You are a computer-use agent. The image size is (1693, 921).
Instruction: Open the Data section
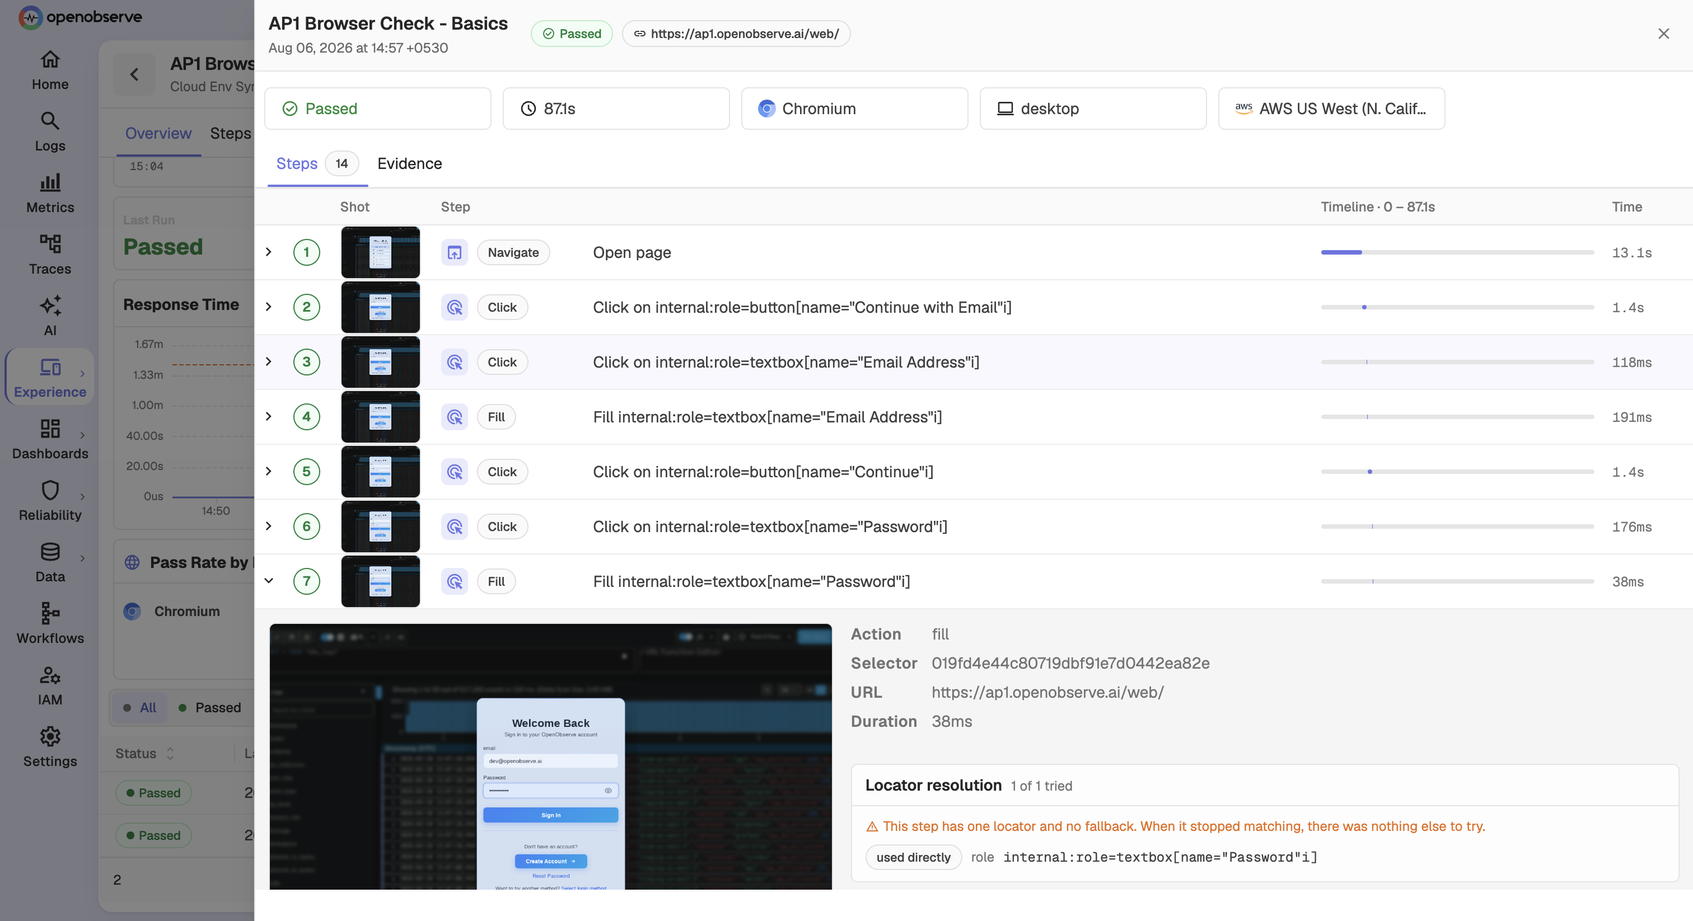[x=50, y=563]
